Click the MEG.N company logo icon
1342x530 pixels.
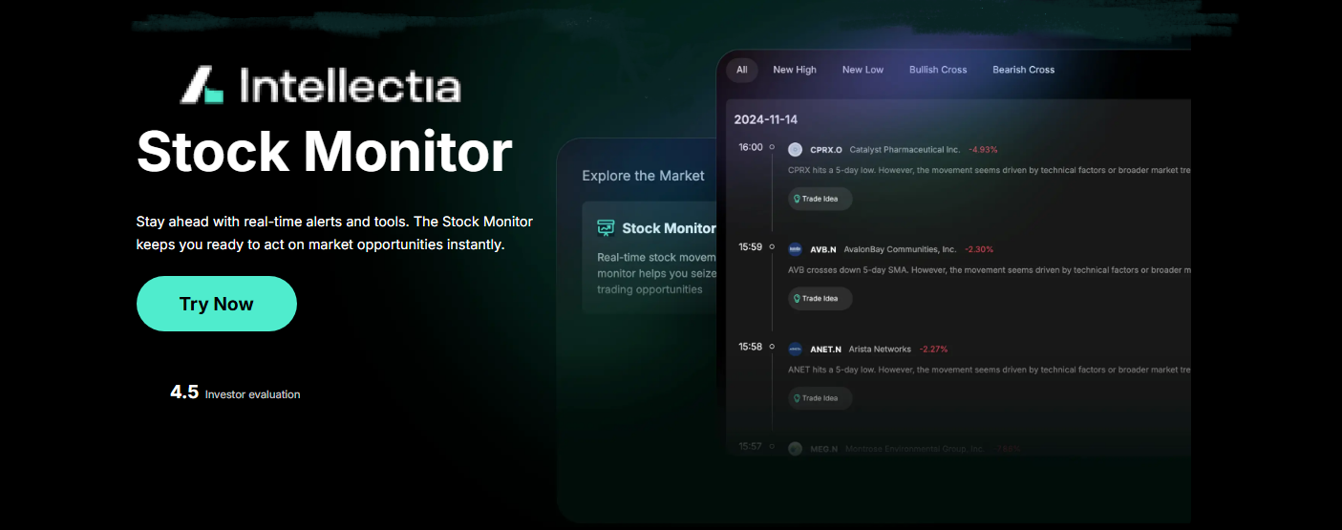795,449
